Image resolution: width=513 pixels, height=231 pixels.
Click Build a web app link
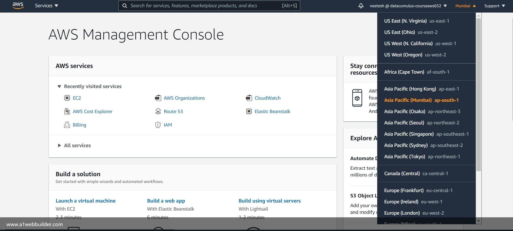(166, 201)
